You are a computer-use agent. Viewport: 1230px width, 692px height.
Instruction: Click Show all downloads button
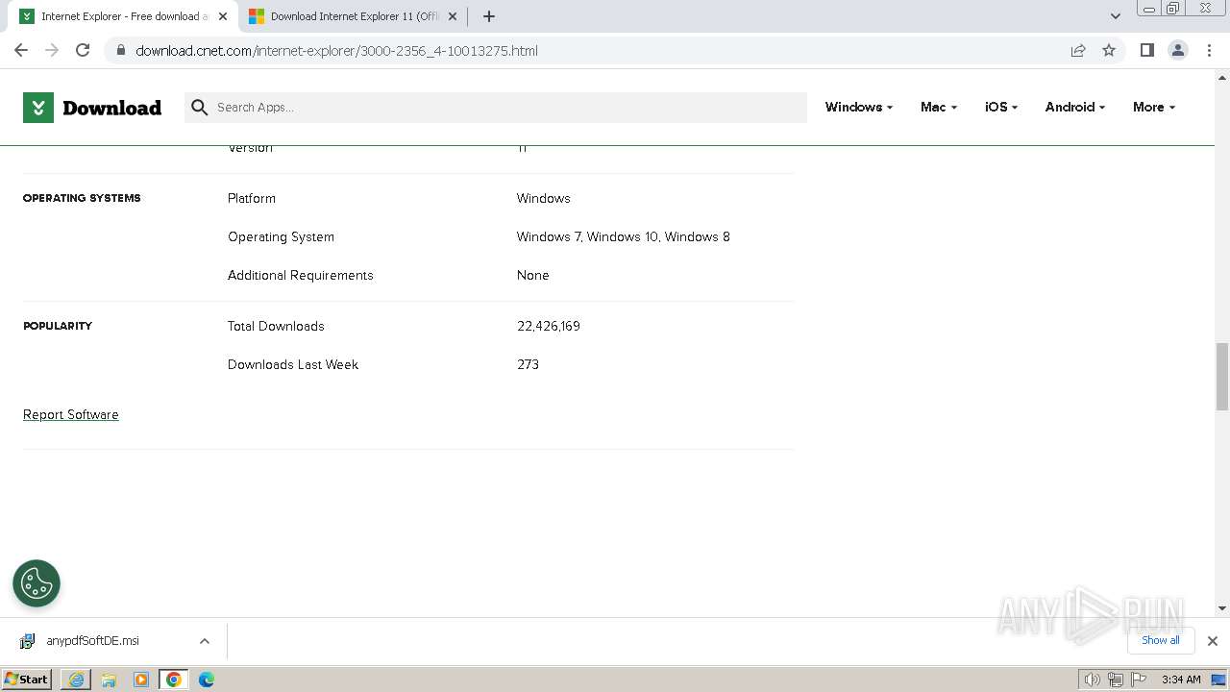click(1161, 640)
